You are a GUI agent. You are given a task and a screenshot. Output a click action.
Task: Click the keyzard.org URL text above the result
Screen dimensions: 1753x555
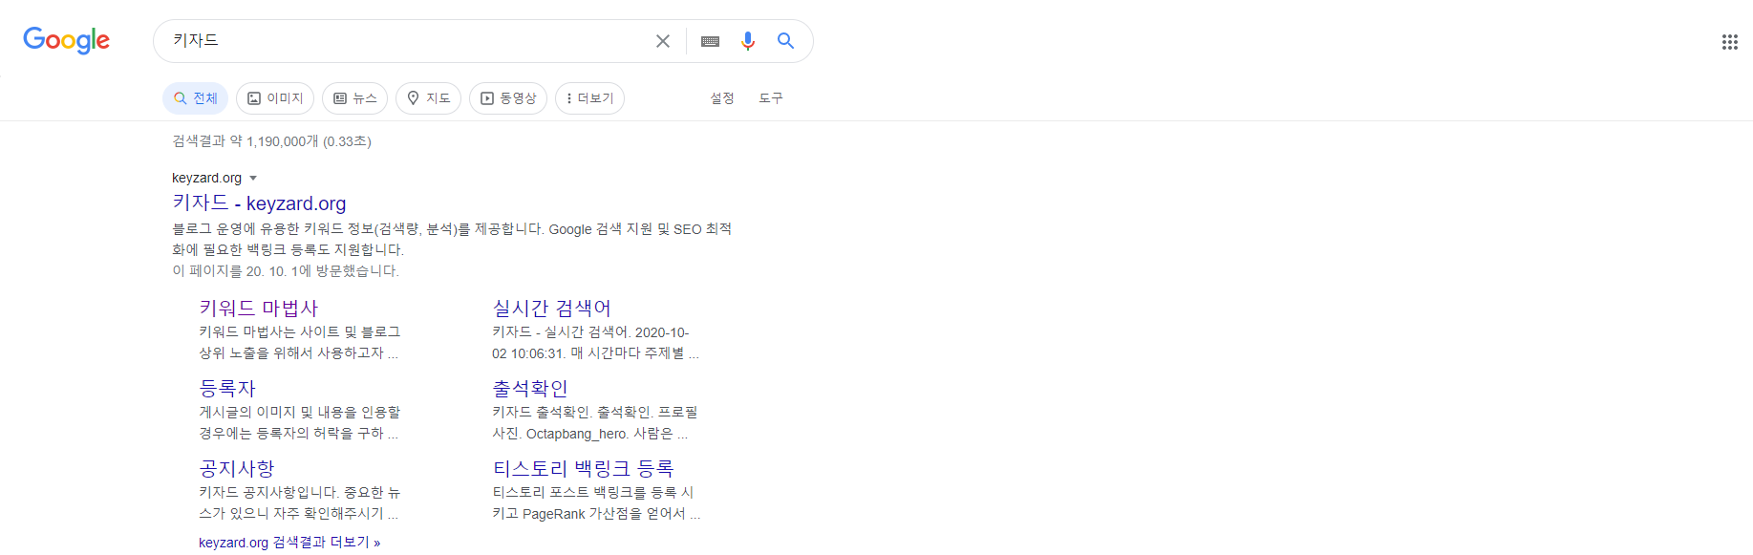click(206, 179)
